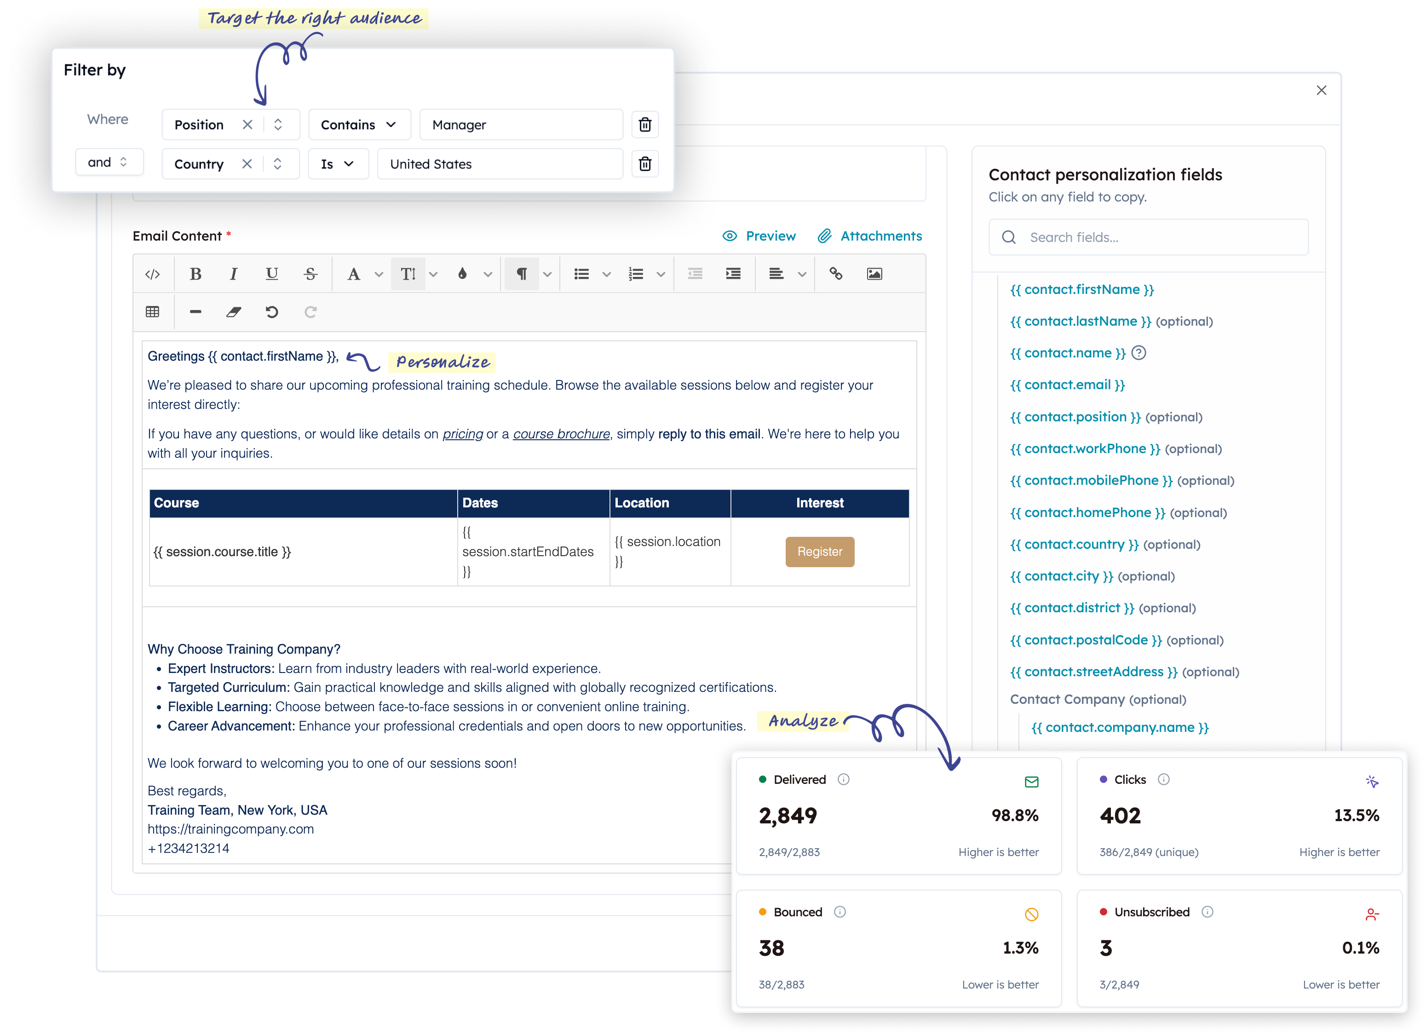Open the Contains operator dropdown
Screen dimensions: 1426x1035
coord(359,125)
